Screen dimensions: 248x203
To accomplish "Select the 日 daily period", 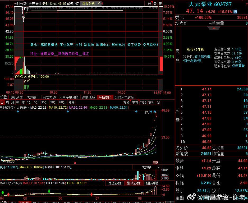I will [2, 103].
